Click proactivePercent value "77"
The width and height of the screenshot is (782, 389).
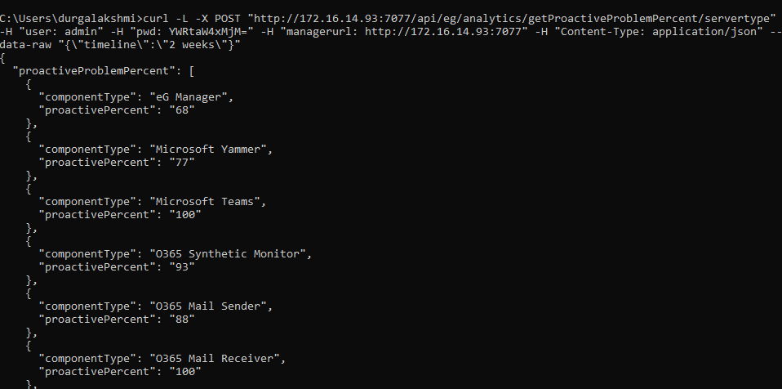[x=181, y=163]
